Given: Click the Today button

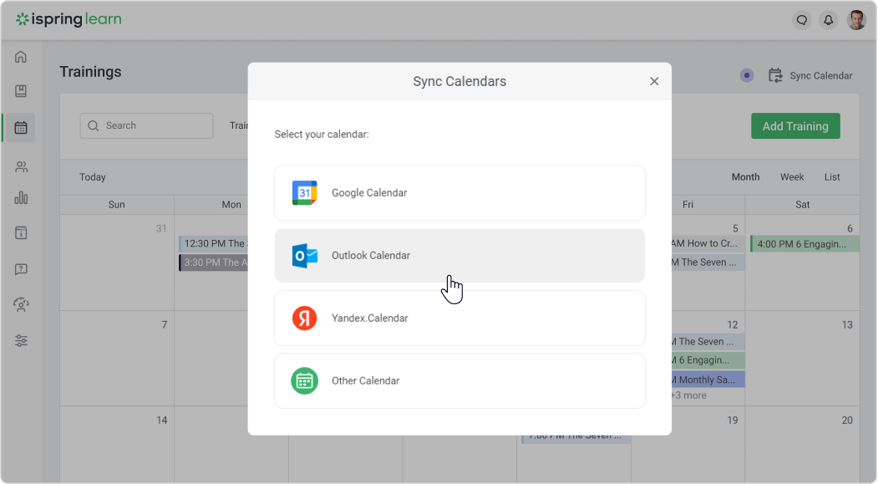Looking at the screenshot, I should click(93, 177).
